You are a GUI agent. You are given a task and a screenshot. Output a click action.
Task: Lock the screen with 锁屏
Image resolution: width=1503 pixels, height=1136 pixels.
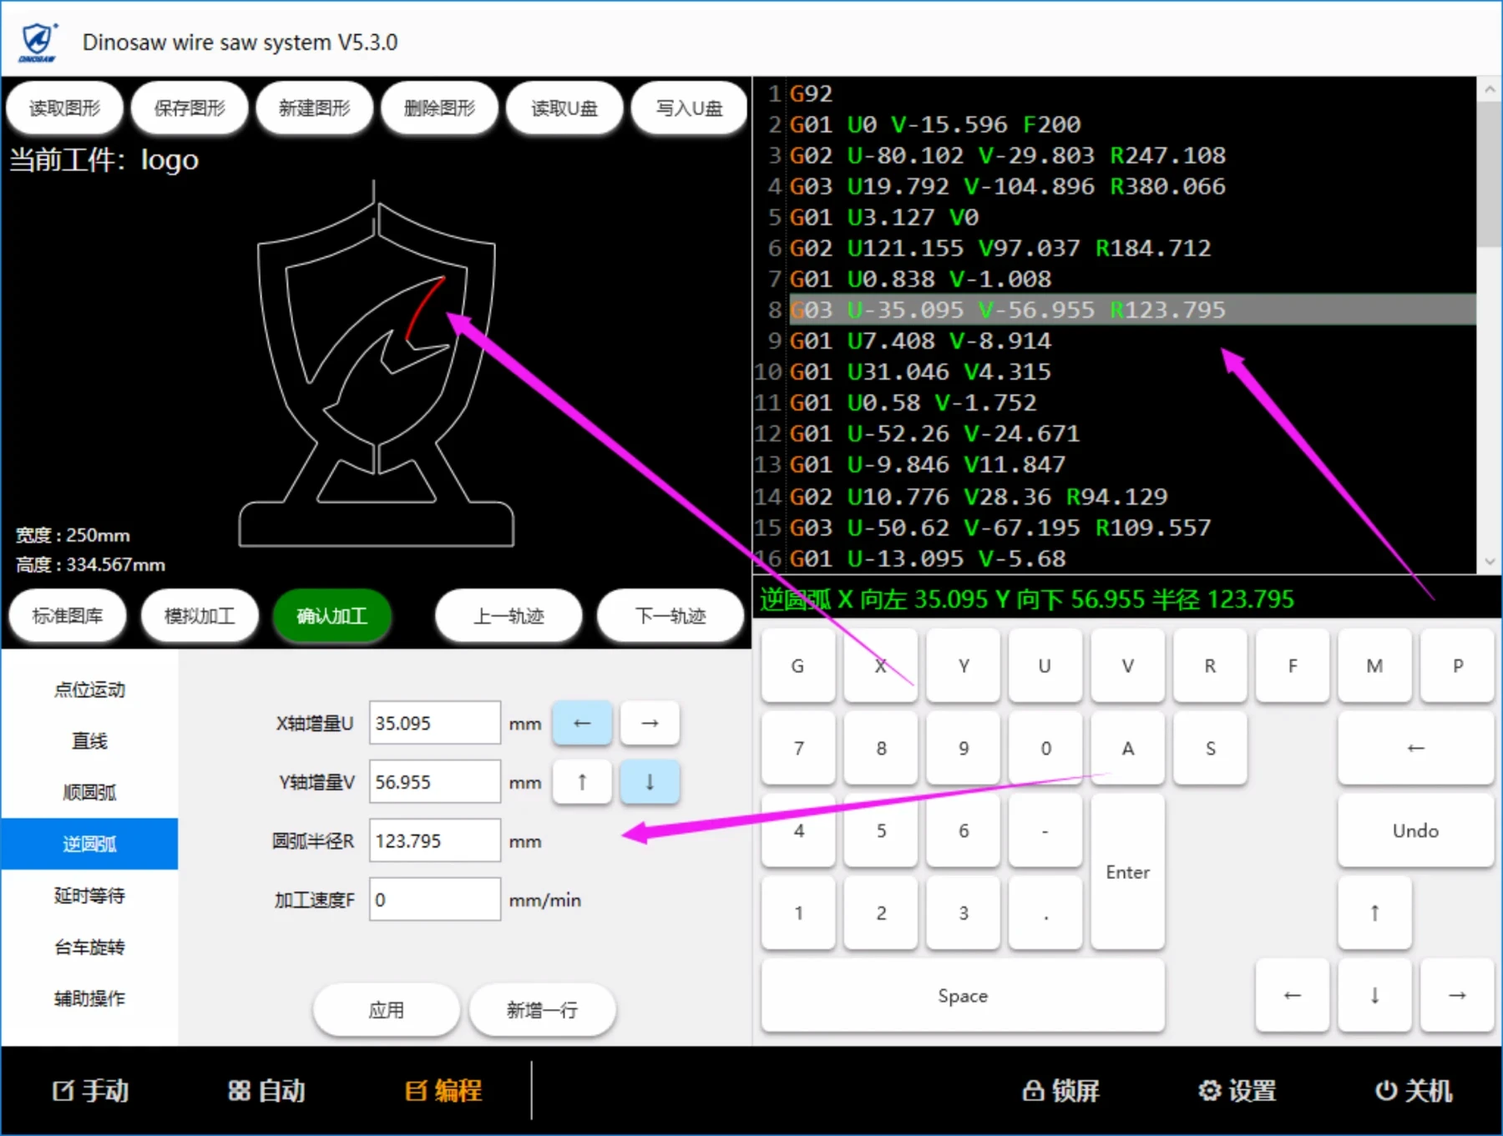(1060, 1091)
